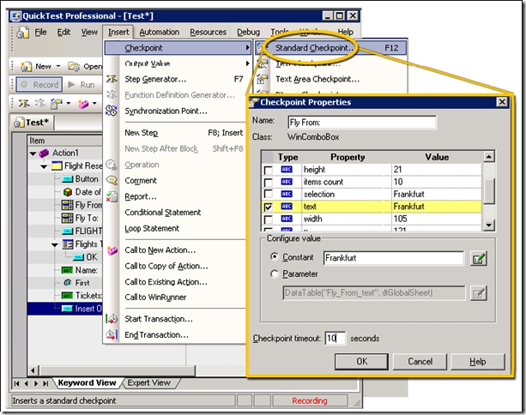Click the Report menu icon
The height and width of the screenshot is (415, 526).
[112, 196]
